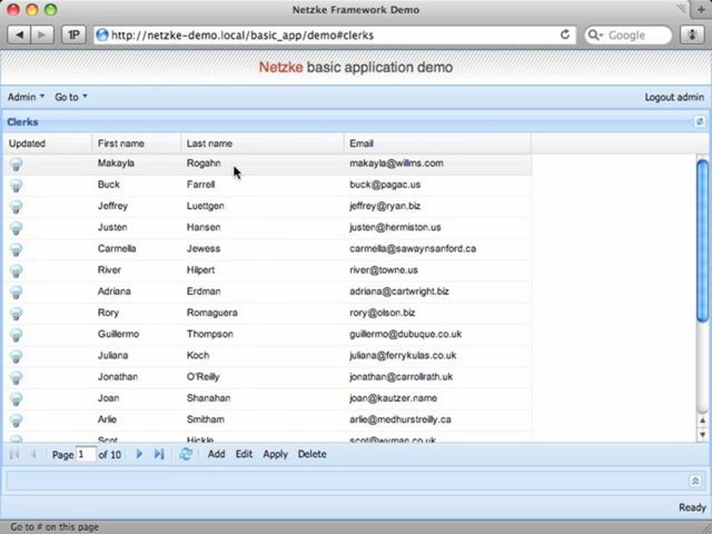Click lightbulb icon in Juliana Koch row

pos(16,356)
